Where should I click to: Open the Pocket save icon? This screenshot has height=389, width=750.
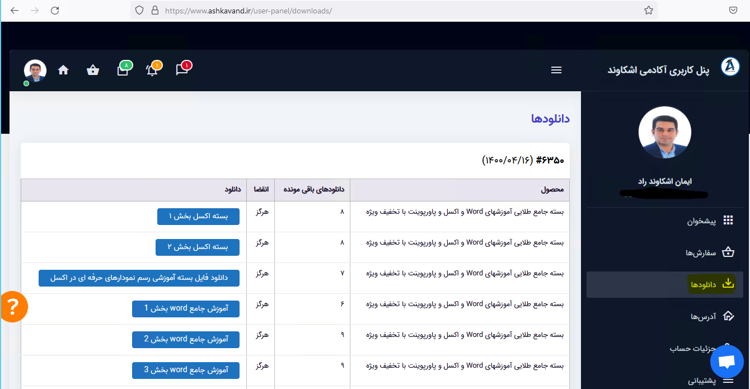733,10
